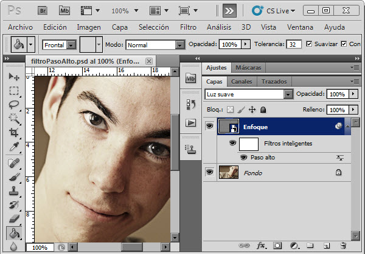The image size is (365, 254).
Task: Open the Capa menu
Action: [120, 27]
